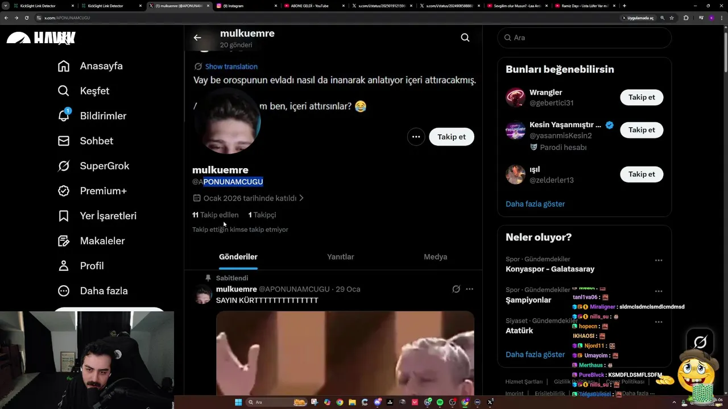Open 11 Takip edilen following list

tap(215, 215)
